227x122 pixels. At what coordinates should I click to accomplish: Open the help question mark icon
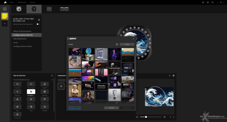[x=208, y=2]
